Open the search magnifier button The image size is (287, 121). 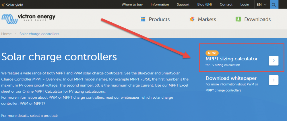coord(274,5)
